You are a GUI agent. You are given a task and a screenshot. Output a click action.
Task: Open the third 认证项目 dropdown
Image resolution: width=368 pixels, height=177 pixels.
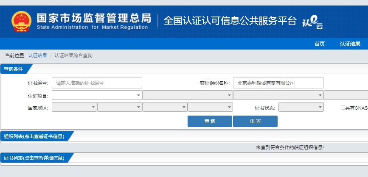tap(278, 95)
